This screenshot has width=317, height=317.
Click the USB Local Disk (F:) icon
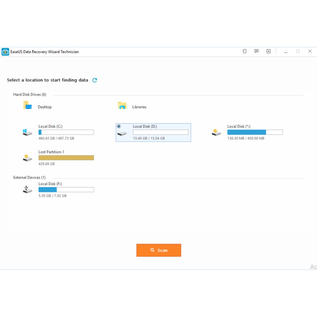point(28,189)
